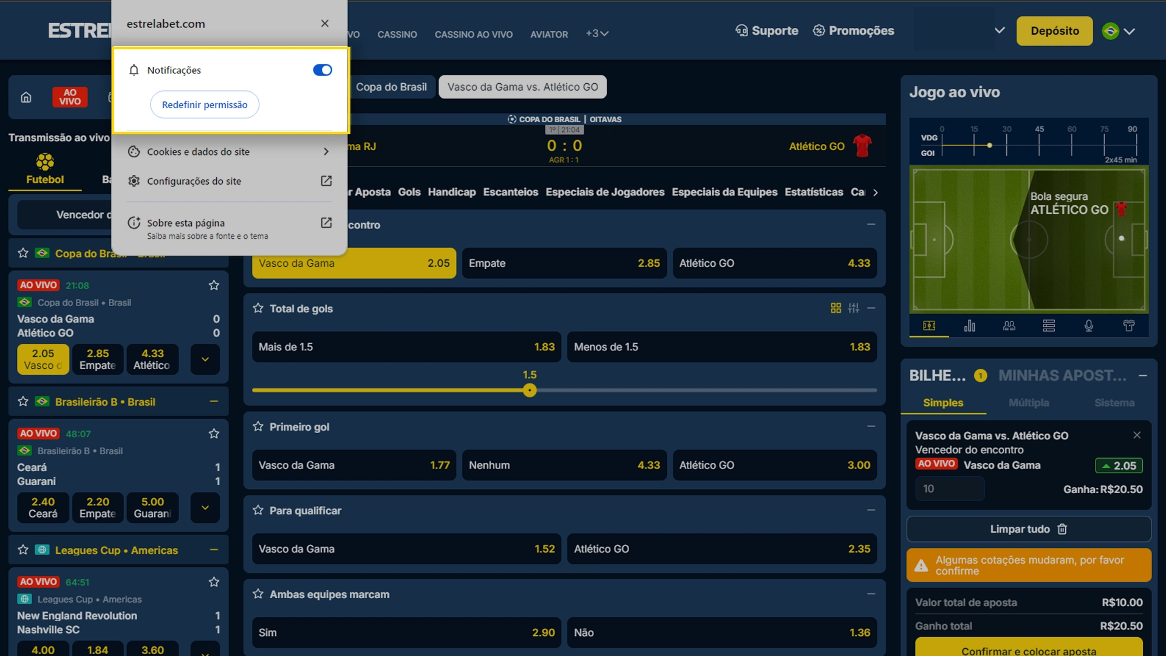1166x656 pixels.
Task: Collapse the Leagues Cup league section
Action: [214, 550]
